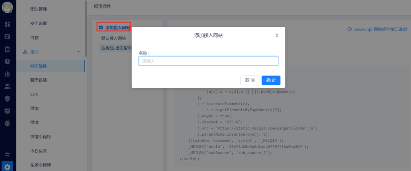Open the robot icon in the sidebar

[7, 123]
